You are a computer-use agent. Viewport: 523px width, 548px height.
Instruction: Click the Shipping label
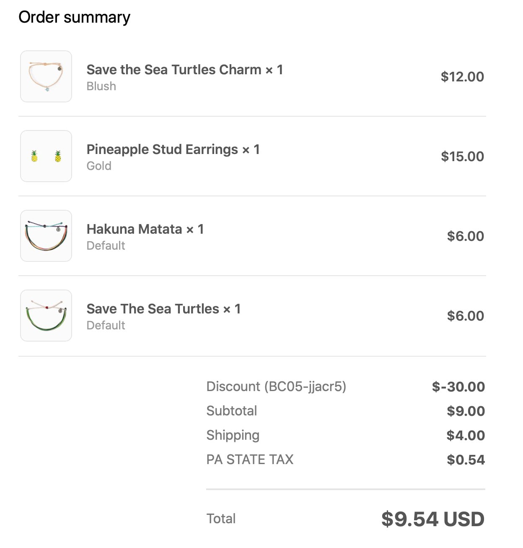pos(233,436)
